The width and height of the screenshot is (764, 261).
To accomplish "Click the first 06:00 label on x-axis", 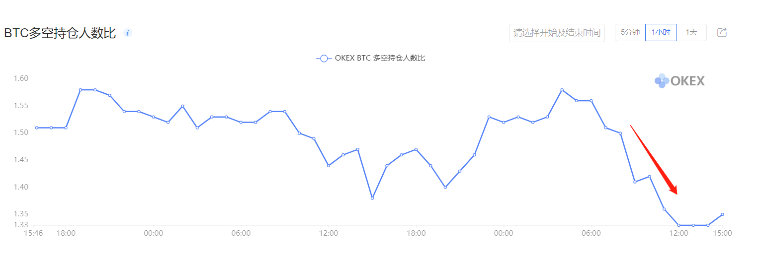I will point(241,233).
